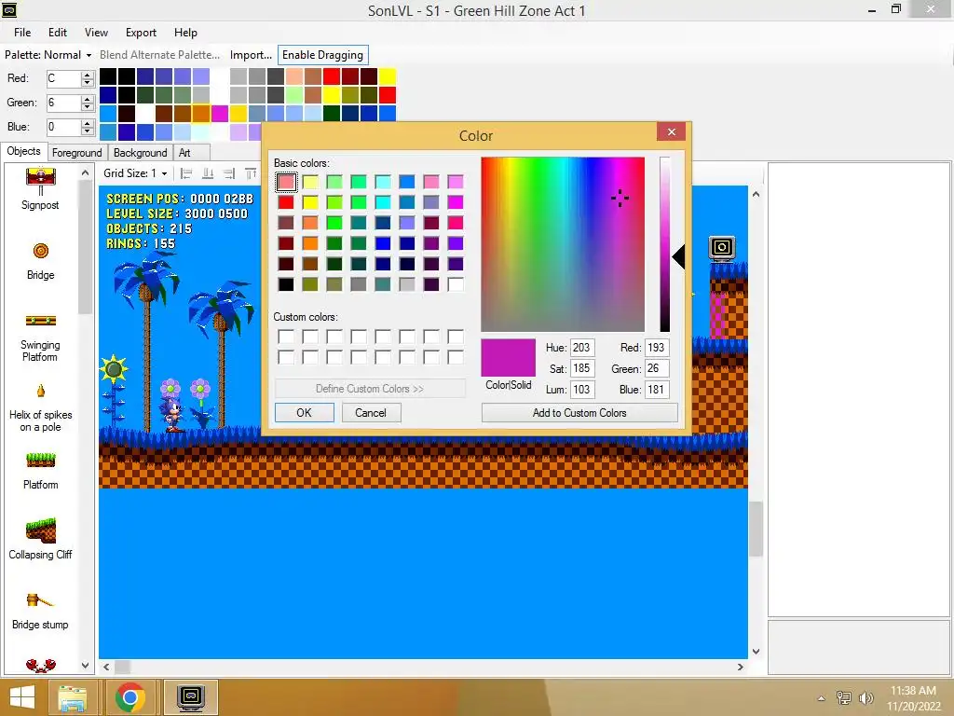Click the Windows Start button
The width and height of the screenshot is (954, 716).
pos(22,697)
